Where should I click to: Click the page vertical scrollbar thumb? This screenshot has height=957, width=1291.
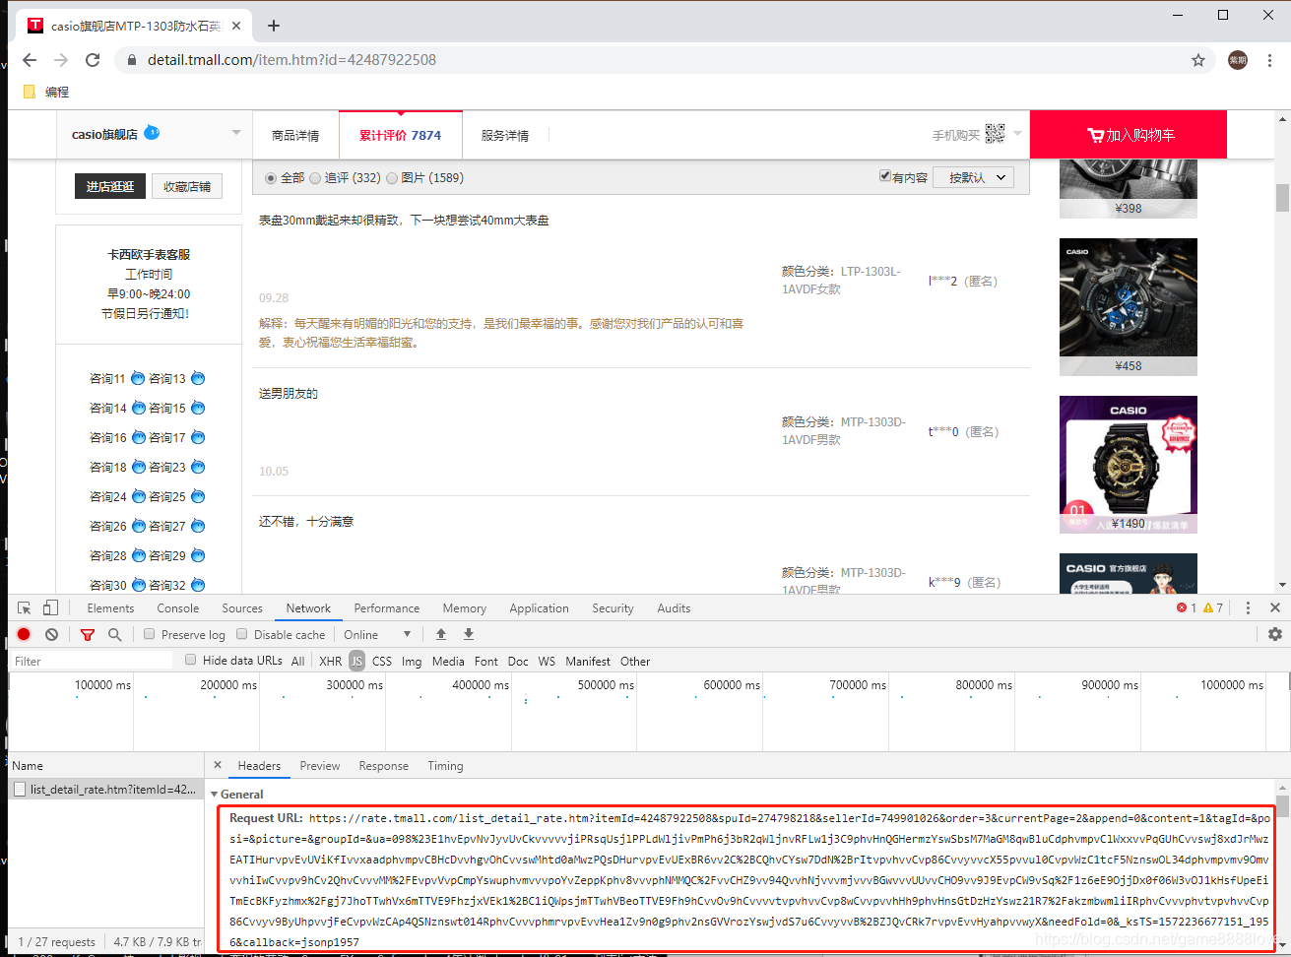point(1282,197)
